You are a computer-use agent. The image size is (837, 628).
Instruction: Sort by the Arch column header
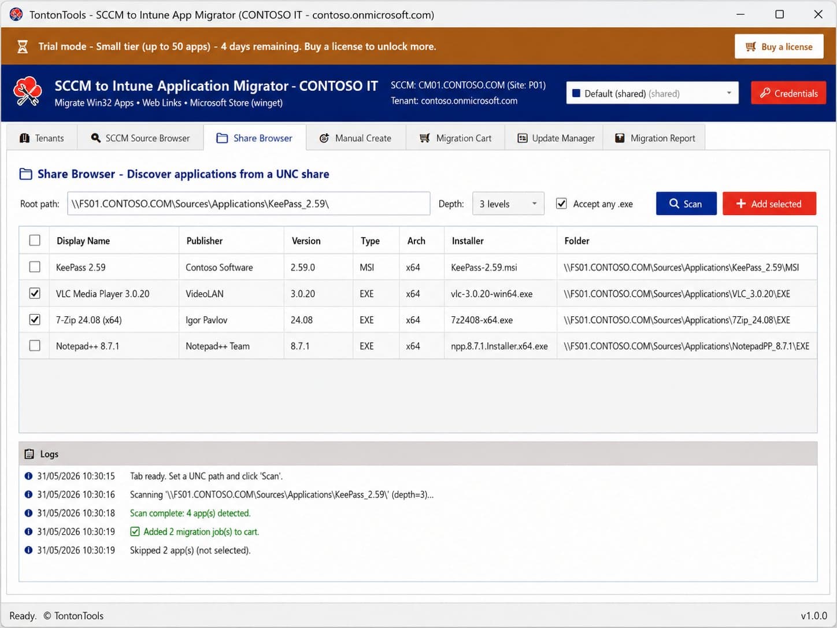tap(421, 241)
